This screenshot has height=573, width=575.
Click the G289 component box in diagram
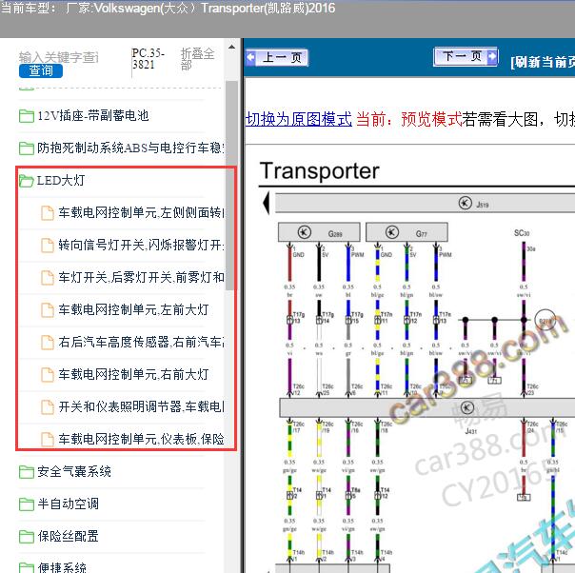point(319,232)
